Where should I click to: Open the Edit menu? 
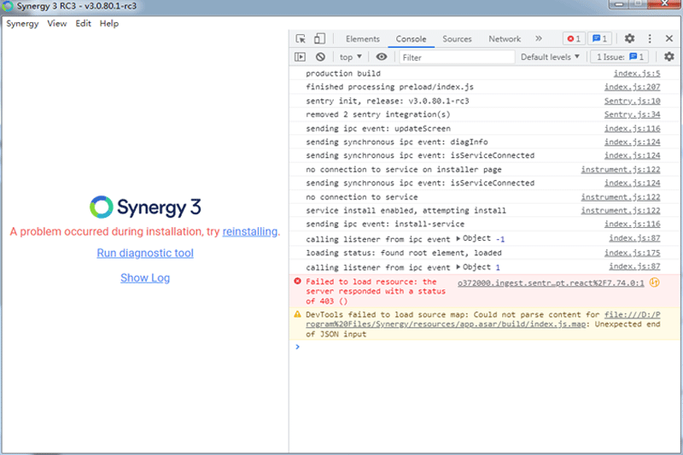coord(83,24)
